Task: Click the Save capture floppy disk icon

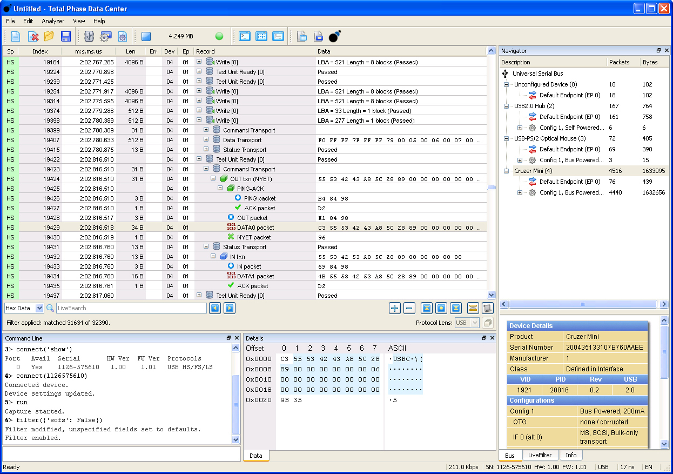Action: pos(66,37)
